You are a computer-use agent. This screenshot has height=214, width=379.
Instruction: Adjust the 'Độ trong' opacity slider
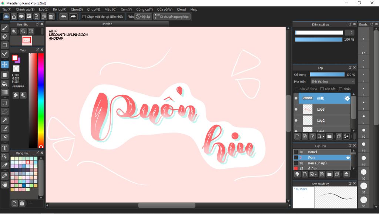(327, 74)
